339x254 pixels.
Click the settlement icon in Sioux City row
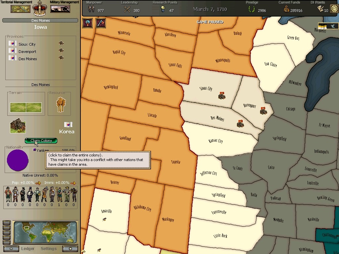click(61, 43)
